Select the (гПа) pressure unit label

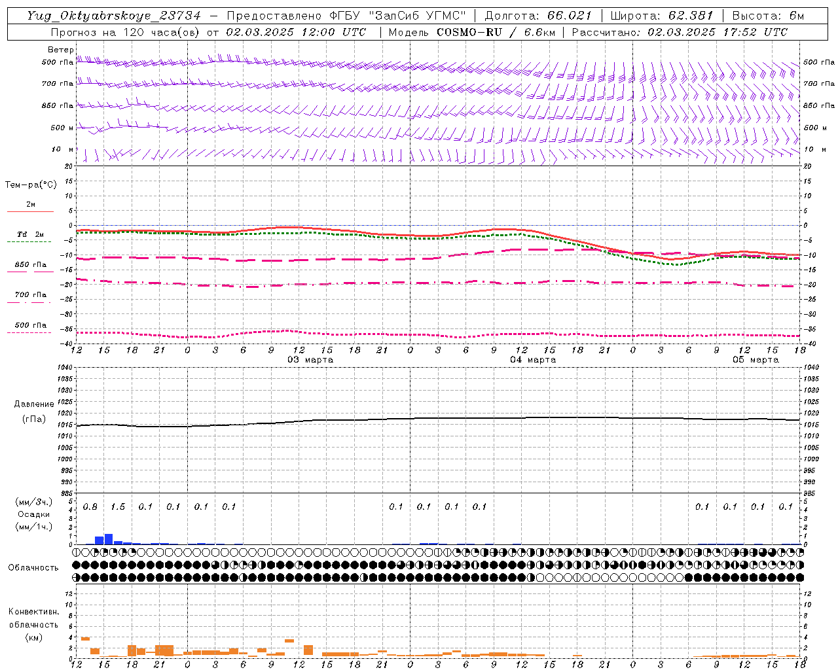coord(34,419)
